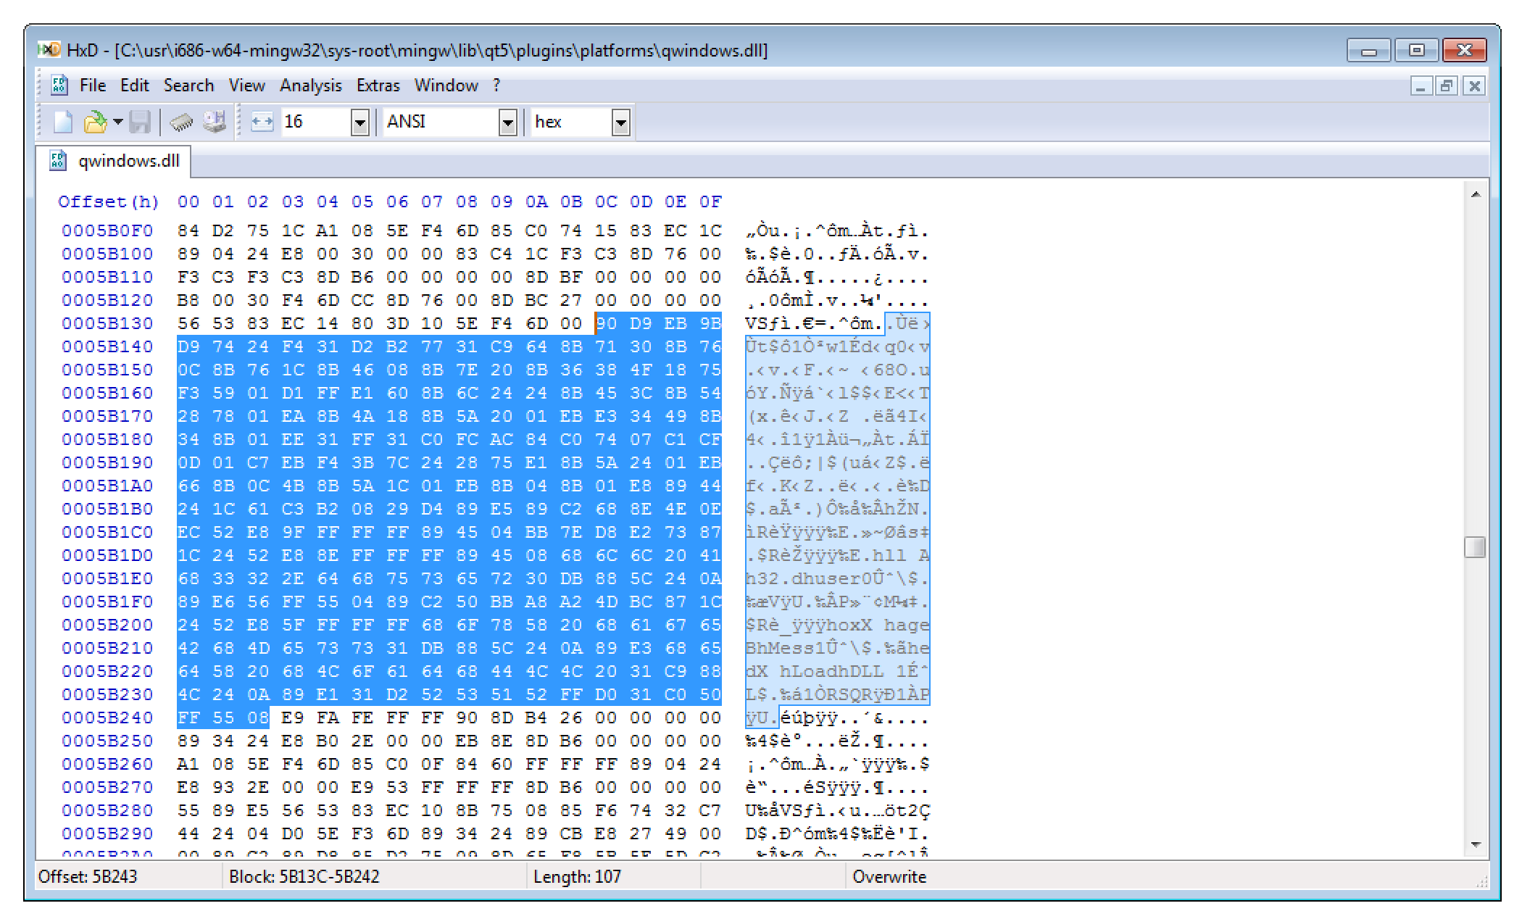
Task: Open the bytes-per-row dropdown showing 16
Action: click(360, 122)
